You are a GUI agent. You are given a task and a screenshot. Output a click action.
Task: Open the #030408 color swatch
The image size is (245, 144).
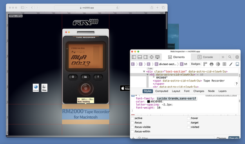[x=149, y=101]
